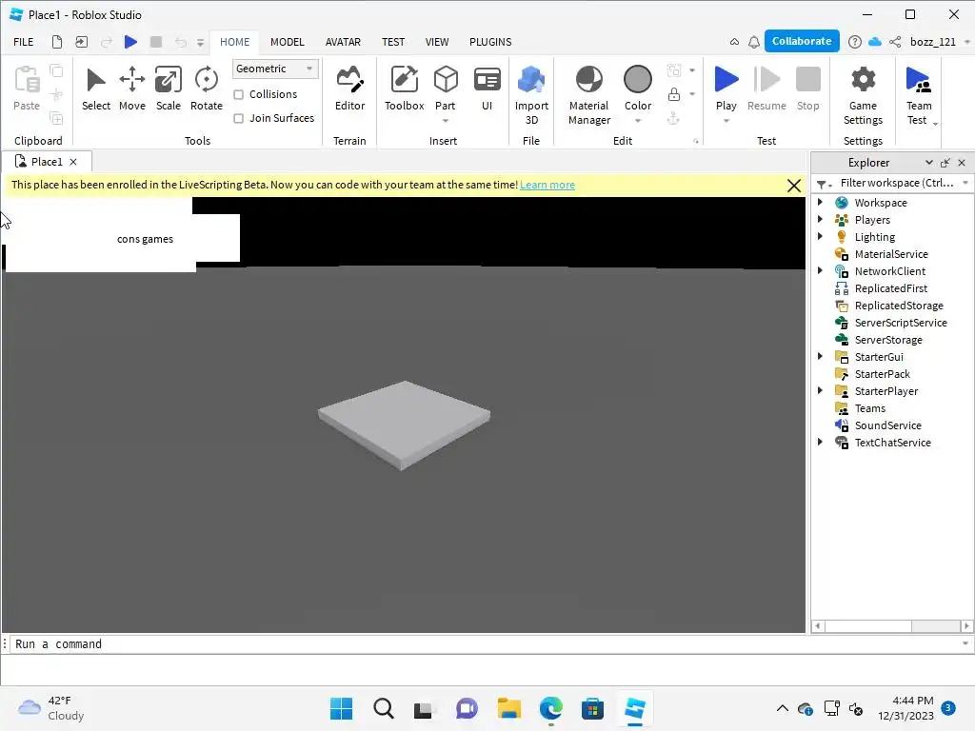Expand the TextChatService tree node
975x731 pixels.
pyautogui.click(x=820, y=442)
